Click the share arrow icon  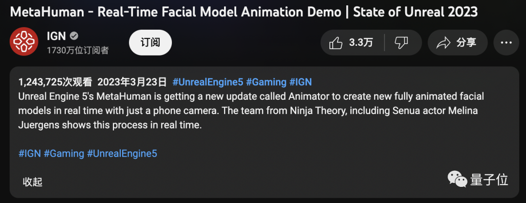[x=443, y=43]
